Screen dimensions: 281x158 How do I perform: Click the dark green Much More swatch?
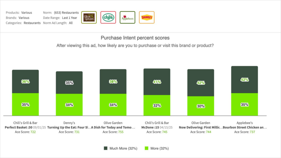coord(106,148)
